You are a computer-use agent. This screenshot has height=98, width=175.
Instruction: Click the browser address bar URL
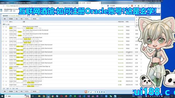tap(42, 6)
